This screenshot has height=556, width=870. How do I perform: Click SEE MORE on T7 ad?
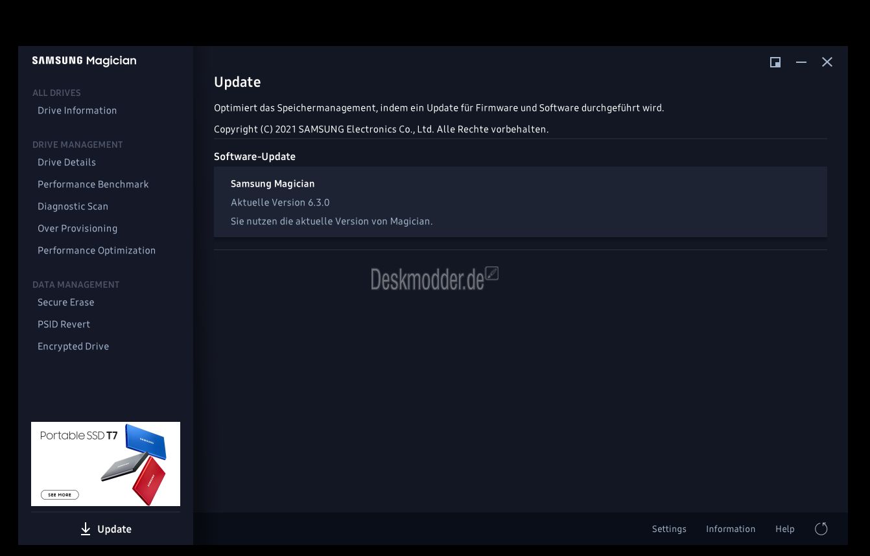pos(60,494)
